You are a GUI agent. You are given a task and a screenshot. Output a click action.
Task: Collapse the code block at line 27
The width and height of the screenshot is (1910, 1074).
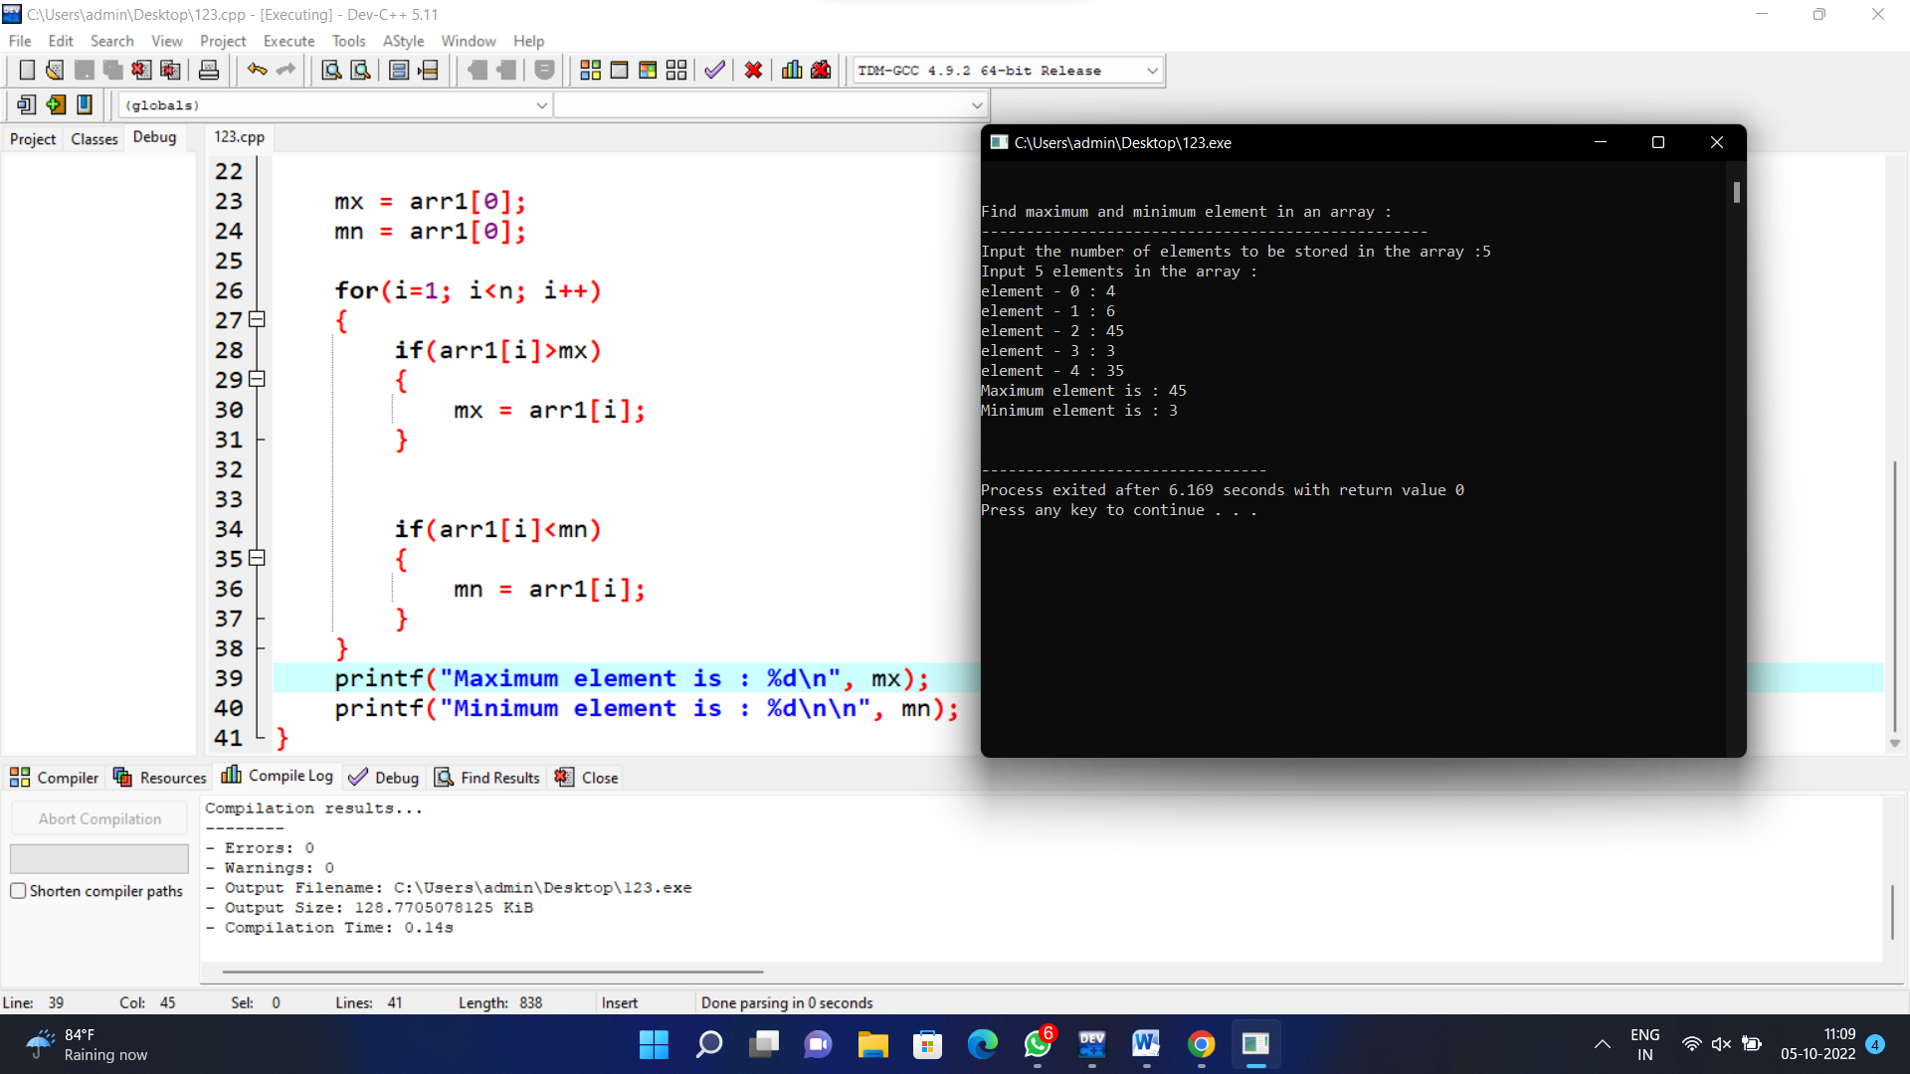click(256, 319)
